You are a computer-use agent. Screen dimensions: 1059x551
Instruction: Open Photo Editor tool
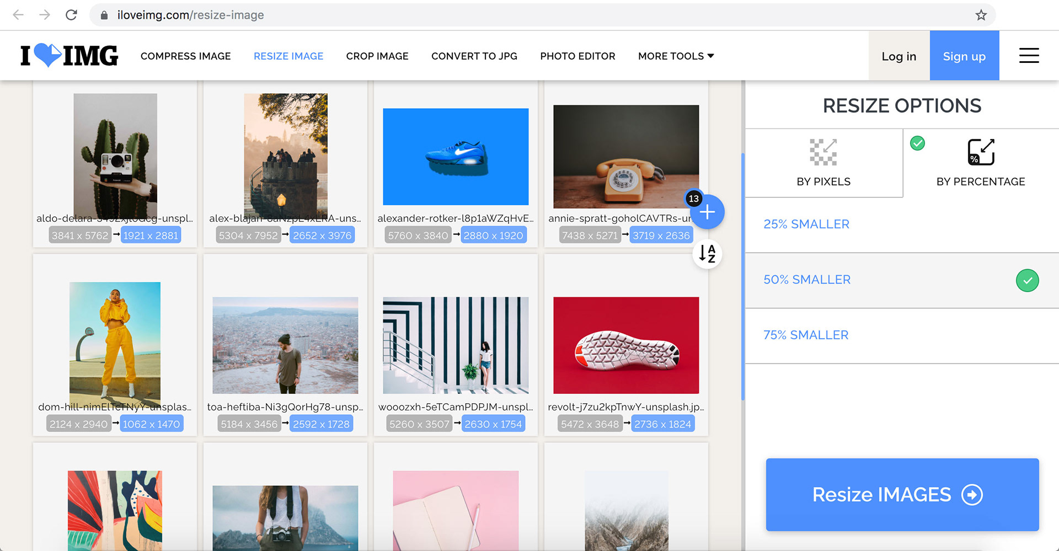coord(577,56)
